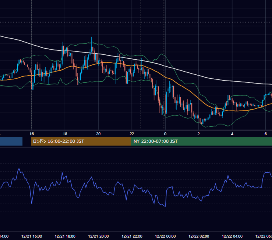
Task: Click the 12/21 20:00 date label
Action: tap(98, 236)
